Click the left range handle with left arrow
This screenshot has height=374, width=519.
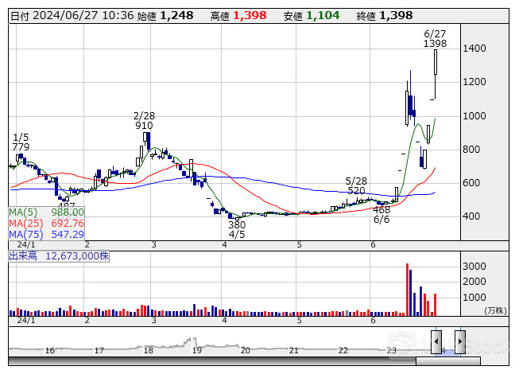436,341
